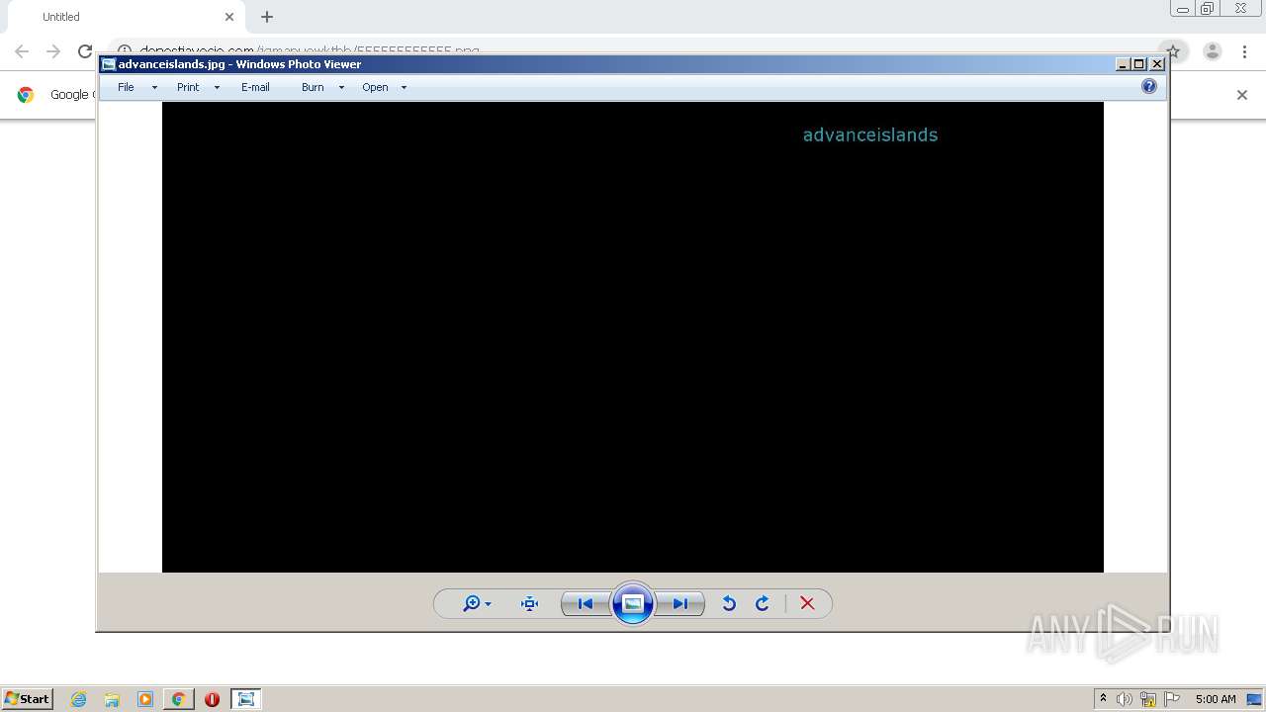Image resolution: width=1266 pixels, height=712 pixels.
Task: Open the Print menu
Action: point(188,87)
